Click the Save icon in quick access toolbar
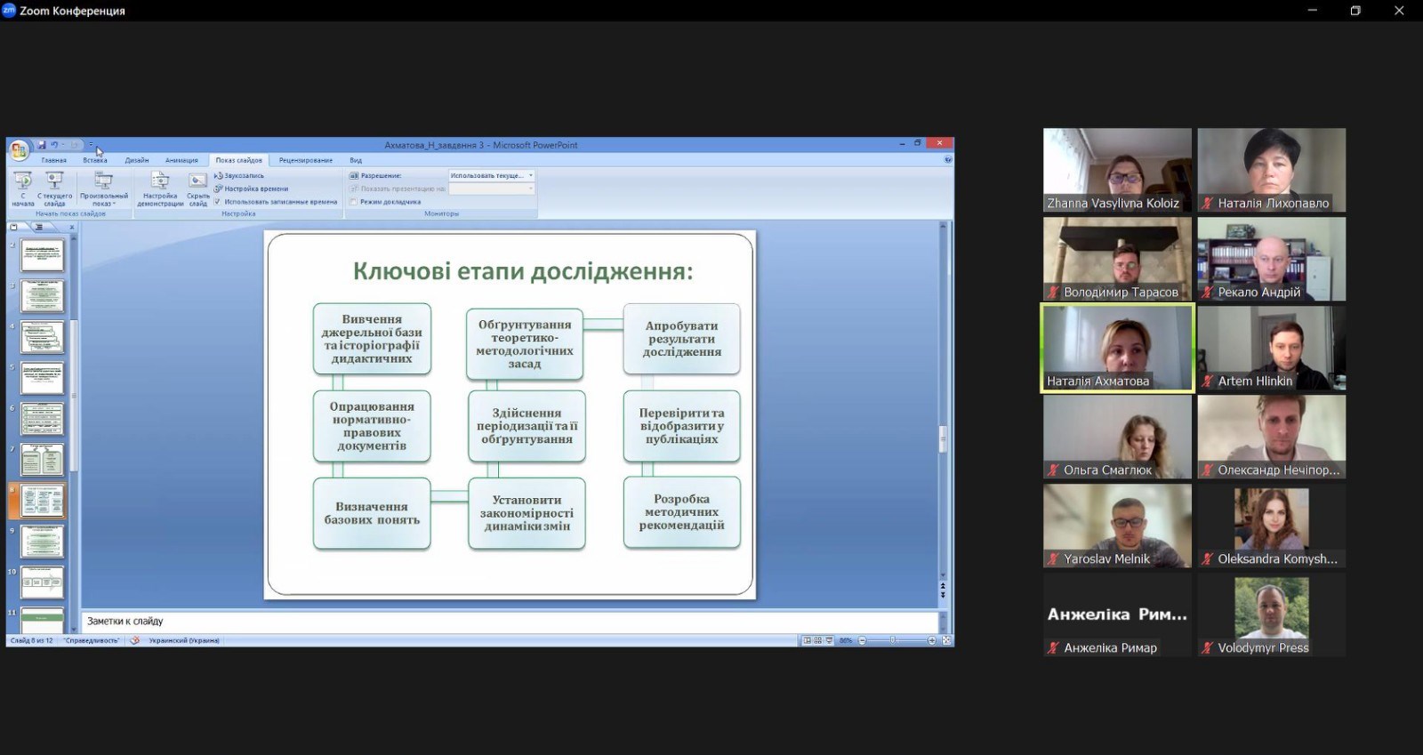The height and width of the screenshot is (755, 1423). 42,145
